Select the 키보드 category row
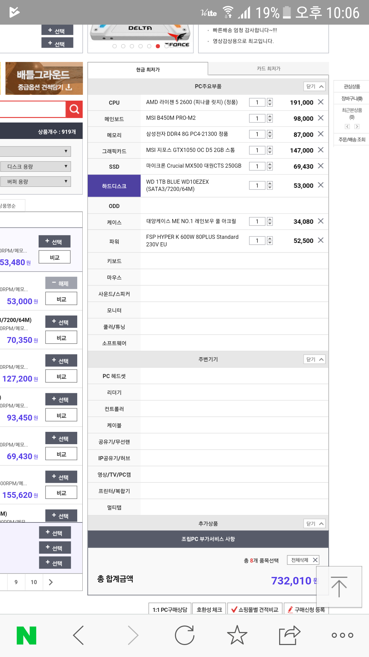 [x=114, y=261]
